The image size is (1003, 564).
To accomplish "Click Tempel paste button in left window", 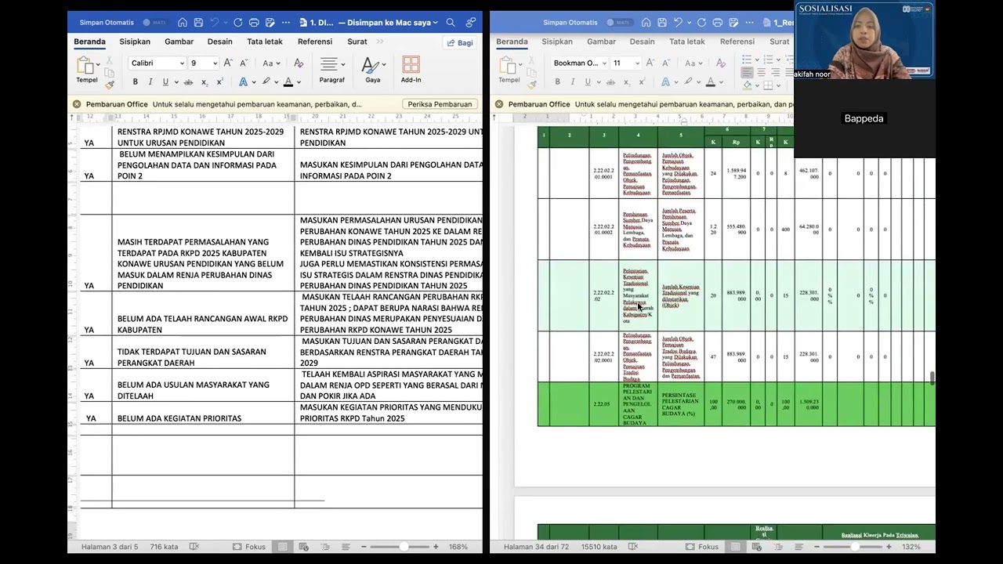I will 86,70.
